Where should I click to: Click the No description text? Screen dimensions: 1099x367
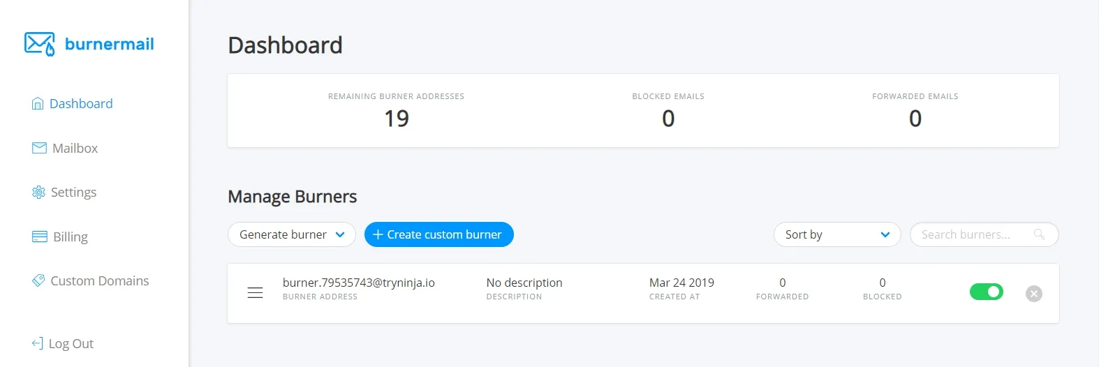(x=524, y=283)
